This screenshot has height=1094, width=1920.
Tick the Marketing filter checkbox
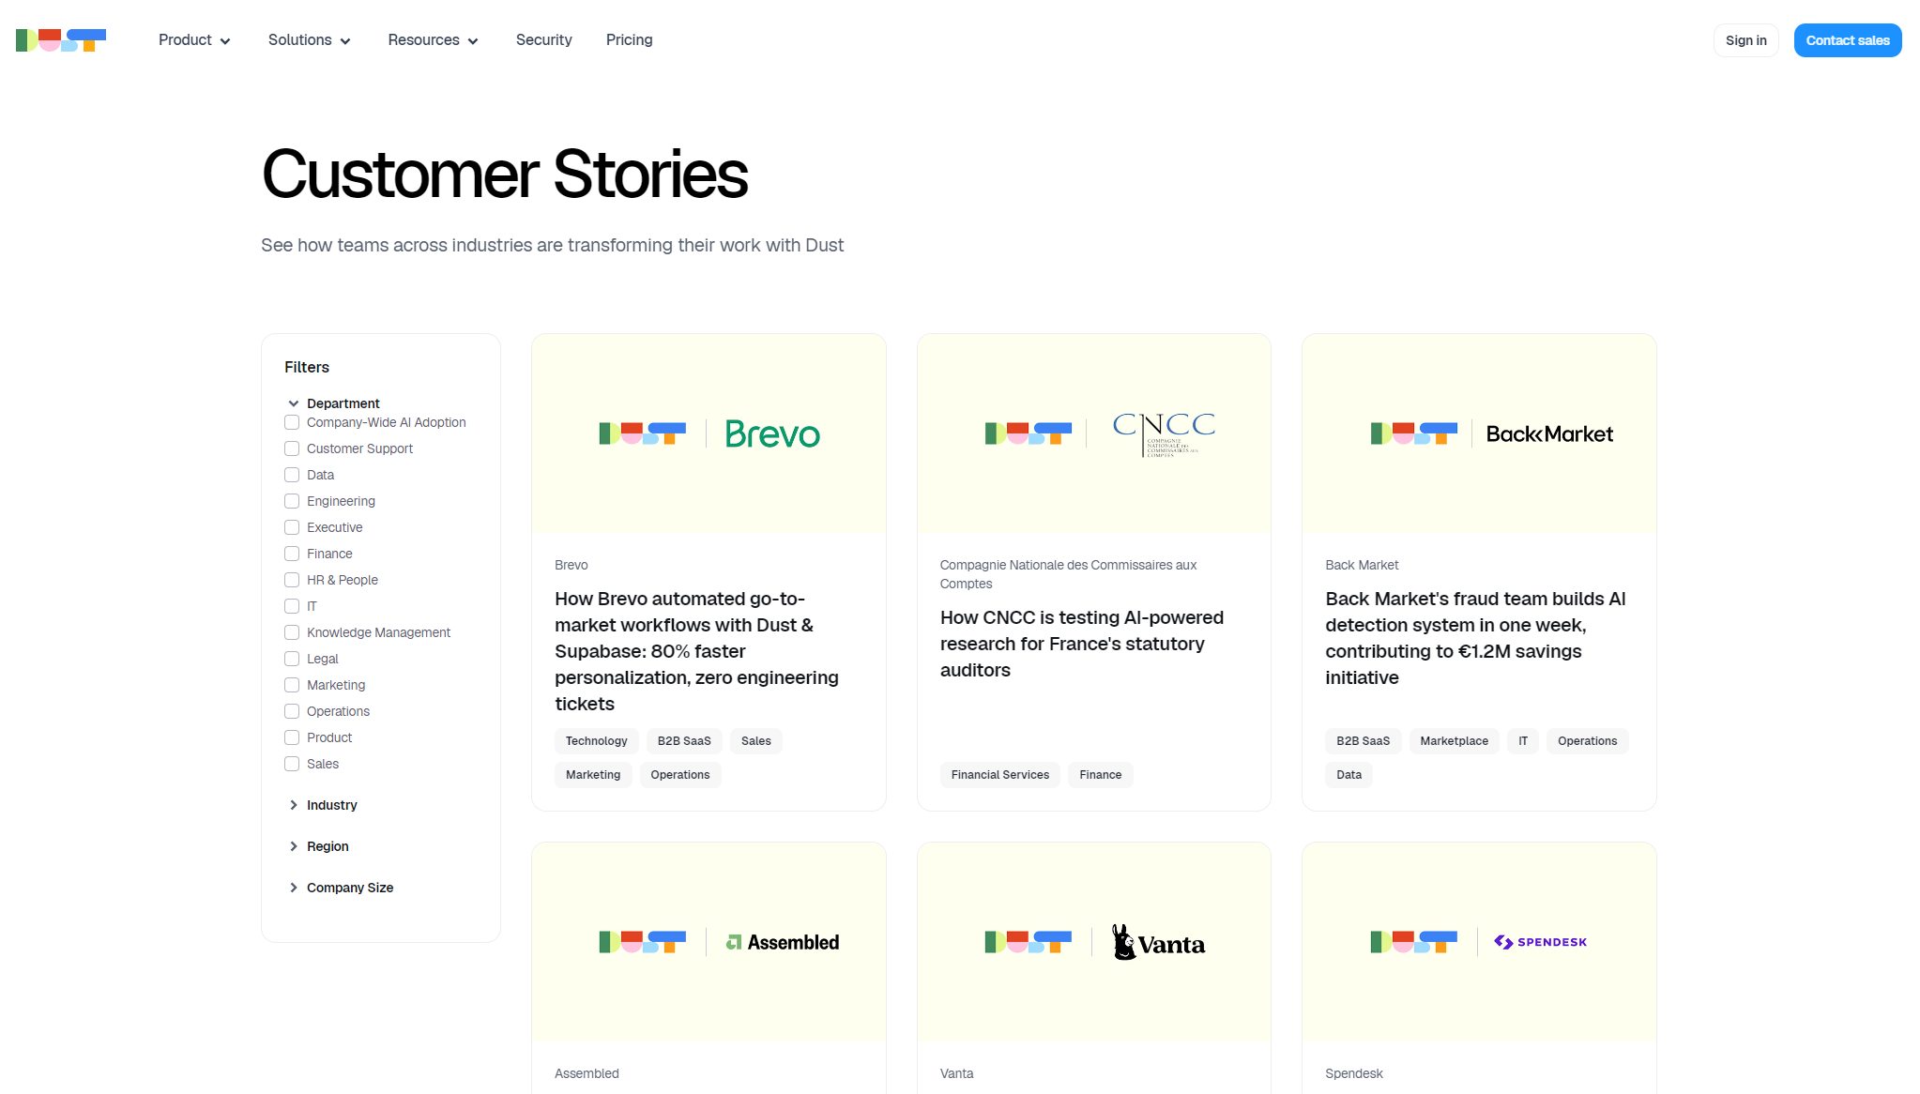[292, 686]
